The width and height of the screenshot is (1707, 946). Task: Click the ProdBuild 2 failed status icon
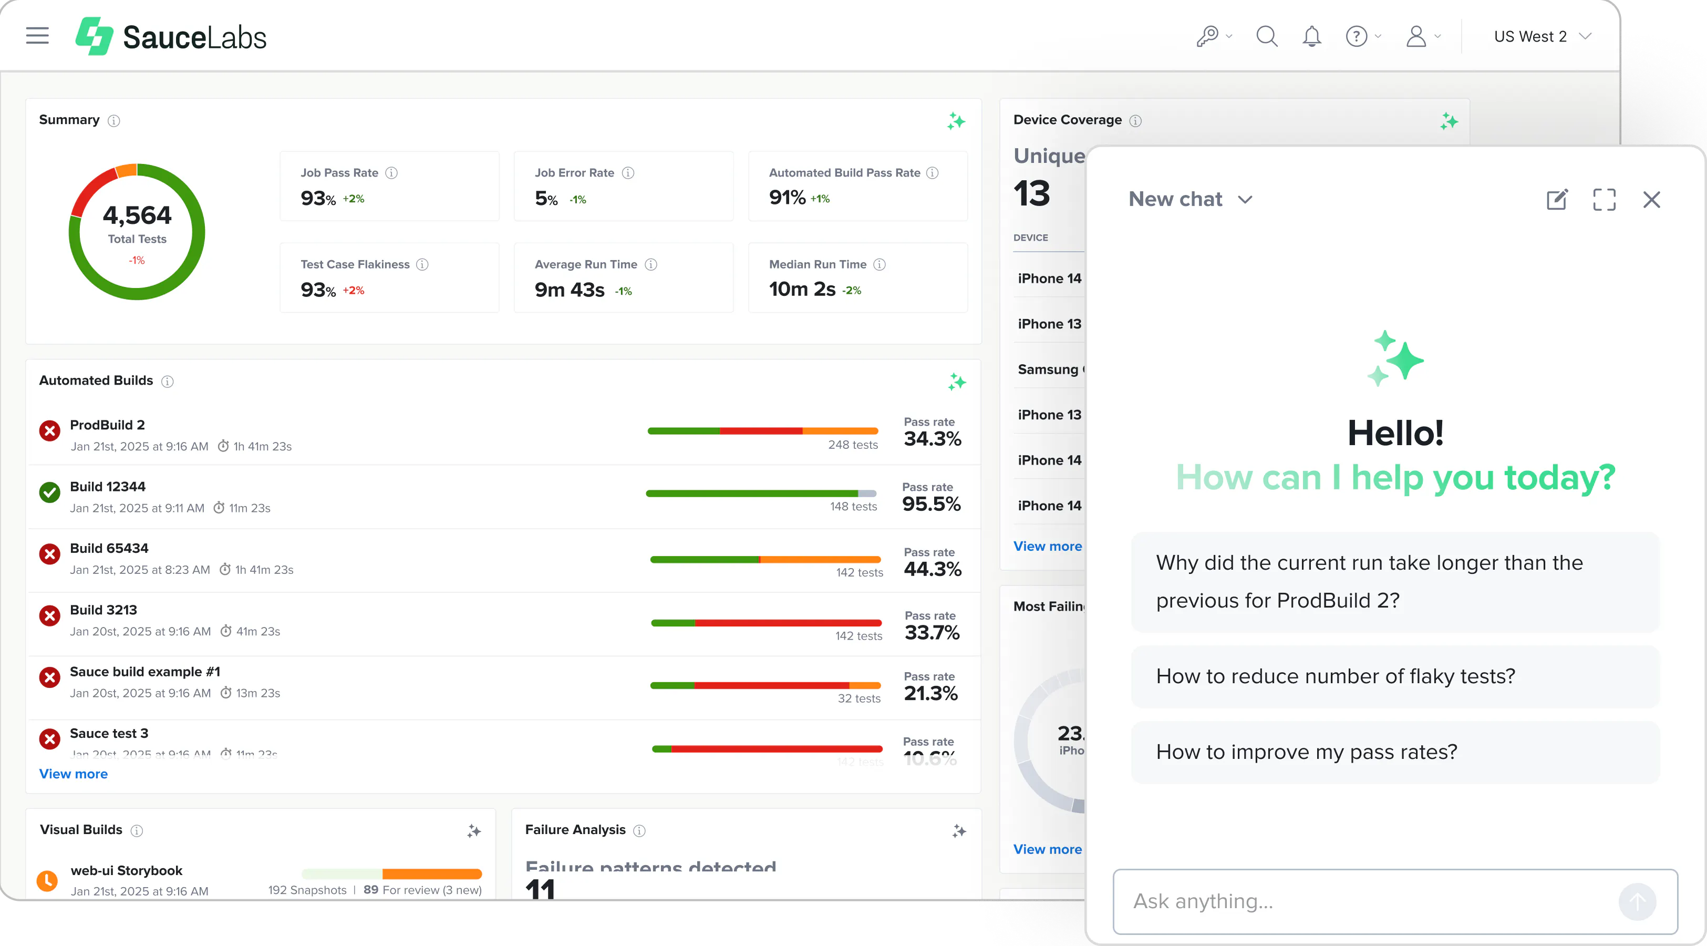49,431
